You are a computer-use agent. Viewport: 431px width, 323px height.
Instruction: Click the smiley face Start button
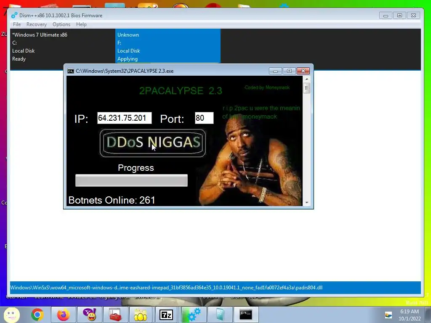coord(11,315)
